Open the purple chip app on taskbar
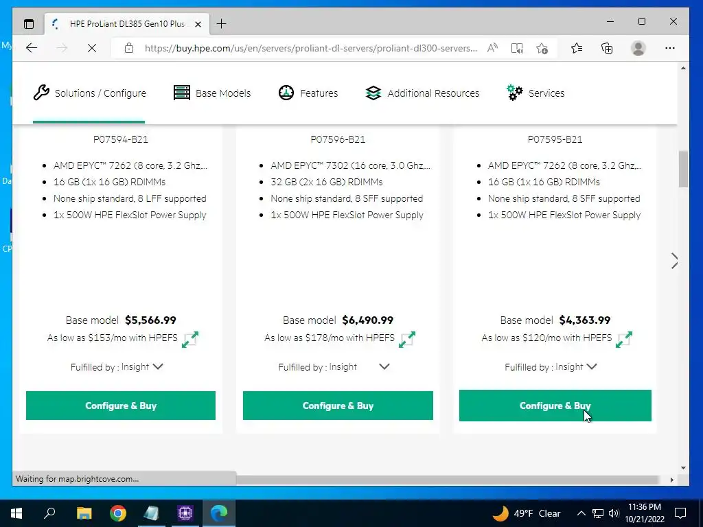This screenshot has height=527, width=703. 185,513
